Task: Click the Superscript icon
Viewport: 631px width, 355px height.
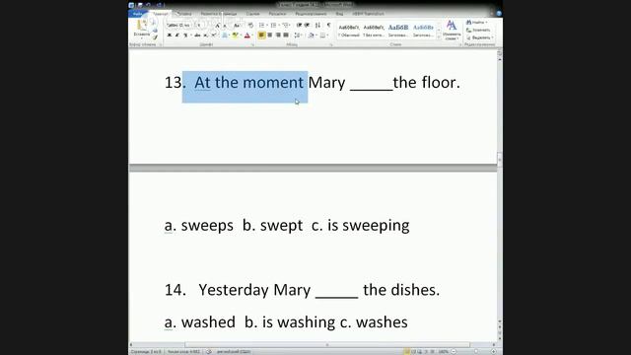Action: pyautogui.click(x=214, y=35)
